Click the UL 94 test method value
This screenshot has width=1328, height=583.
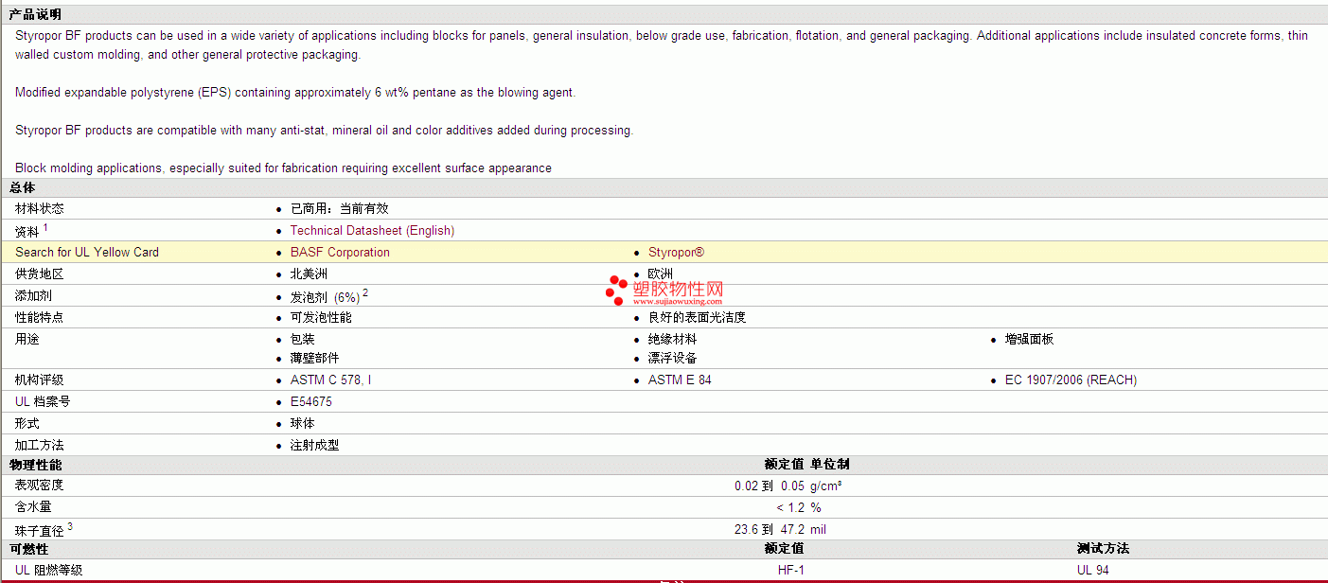[x=1092, y=570]
